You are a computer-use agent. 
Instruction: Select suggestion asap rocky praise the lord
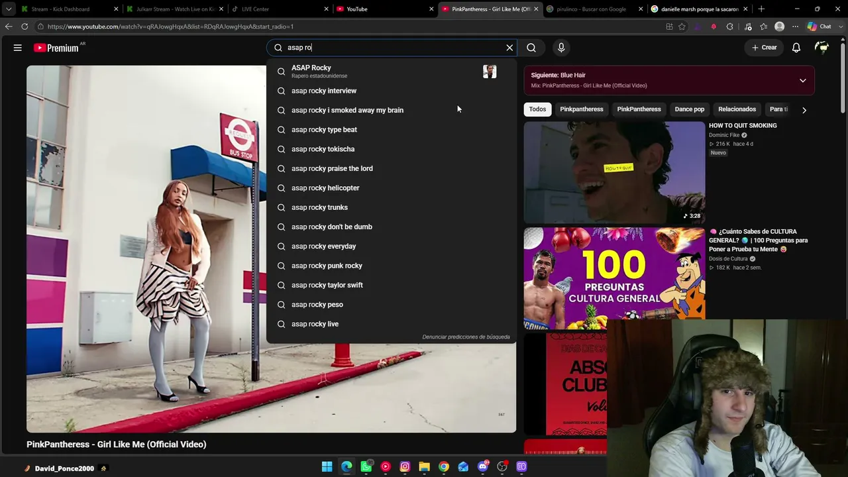[x=391, y=168]
